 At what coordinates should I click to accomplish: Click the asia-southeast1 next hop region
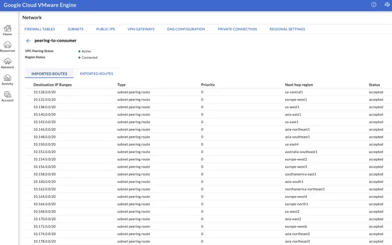[x=297, y=137]
